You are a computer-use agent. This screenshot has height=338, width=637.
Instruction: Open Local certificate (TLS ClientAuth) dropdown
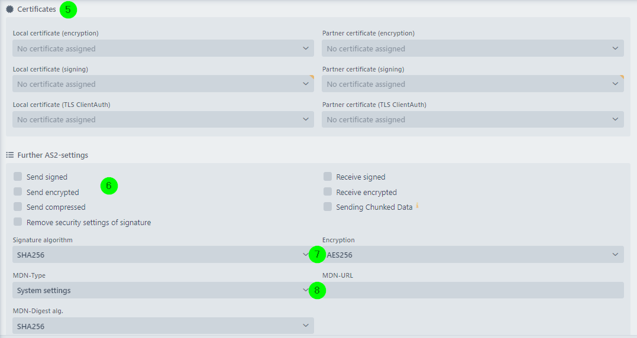tap(163, 119)
